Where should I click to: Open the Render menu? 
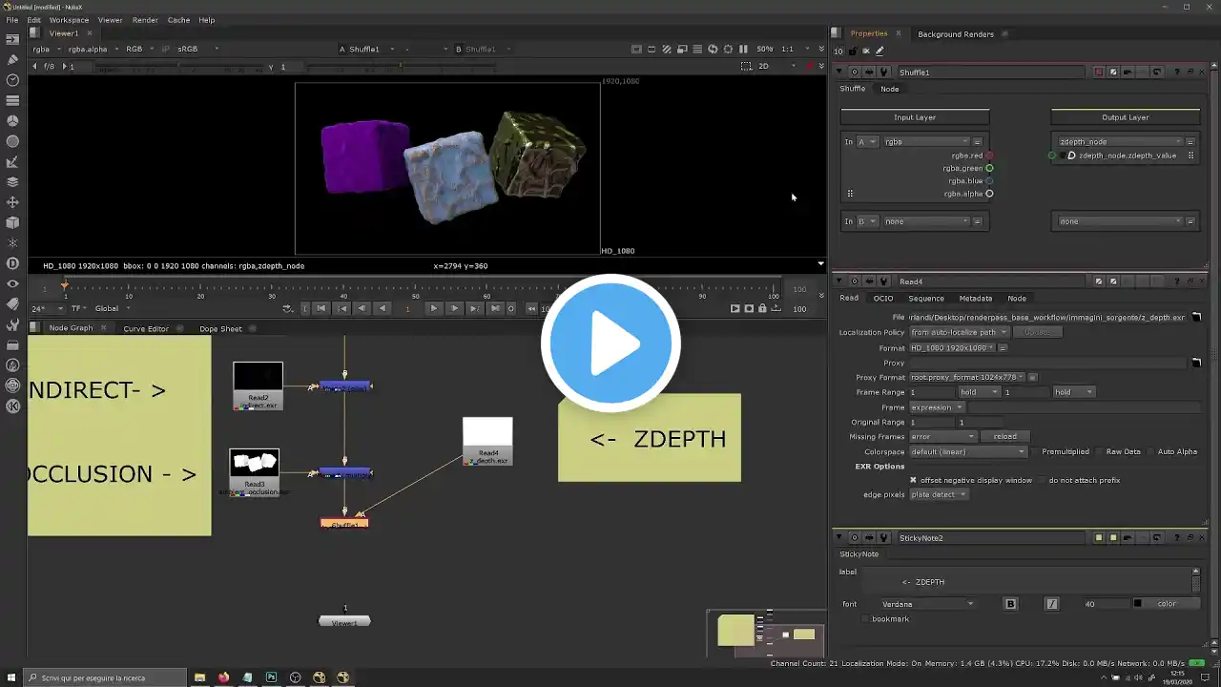click(145, 19)
